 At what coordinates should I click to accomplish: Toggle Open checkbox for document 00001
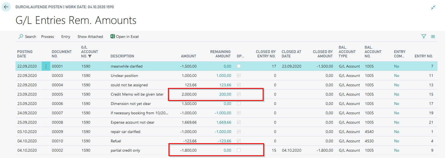tap(239, 66)
